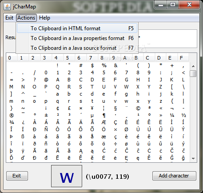Select the pilcrow ¶ character
Screen dimensions: 203x193
click(x=104, y=115)
